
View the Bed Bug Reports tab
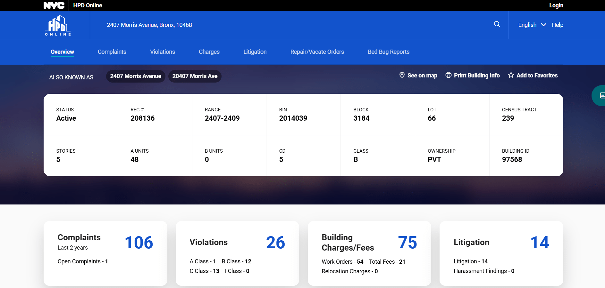click(x=388, y=52)
